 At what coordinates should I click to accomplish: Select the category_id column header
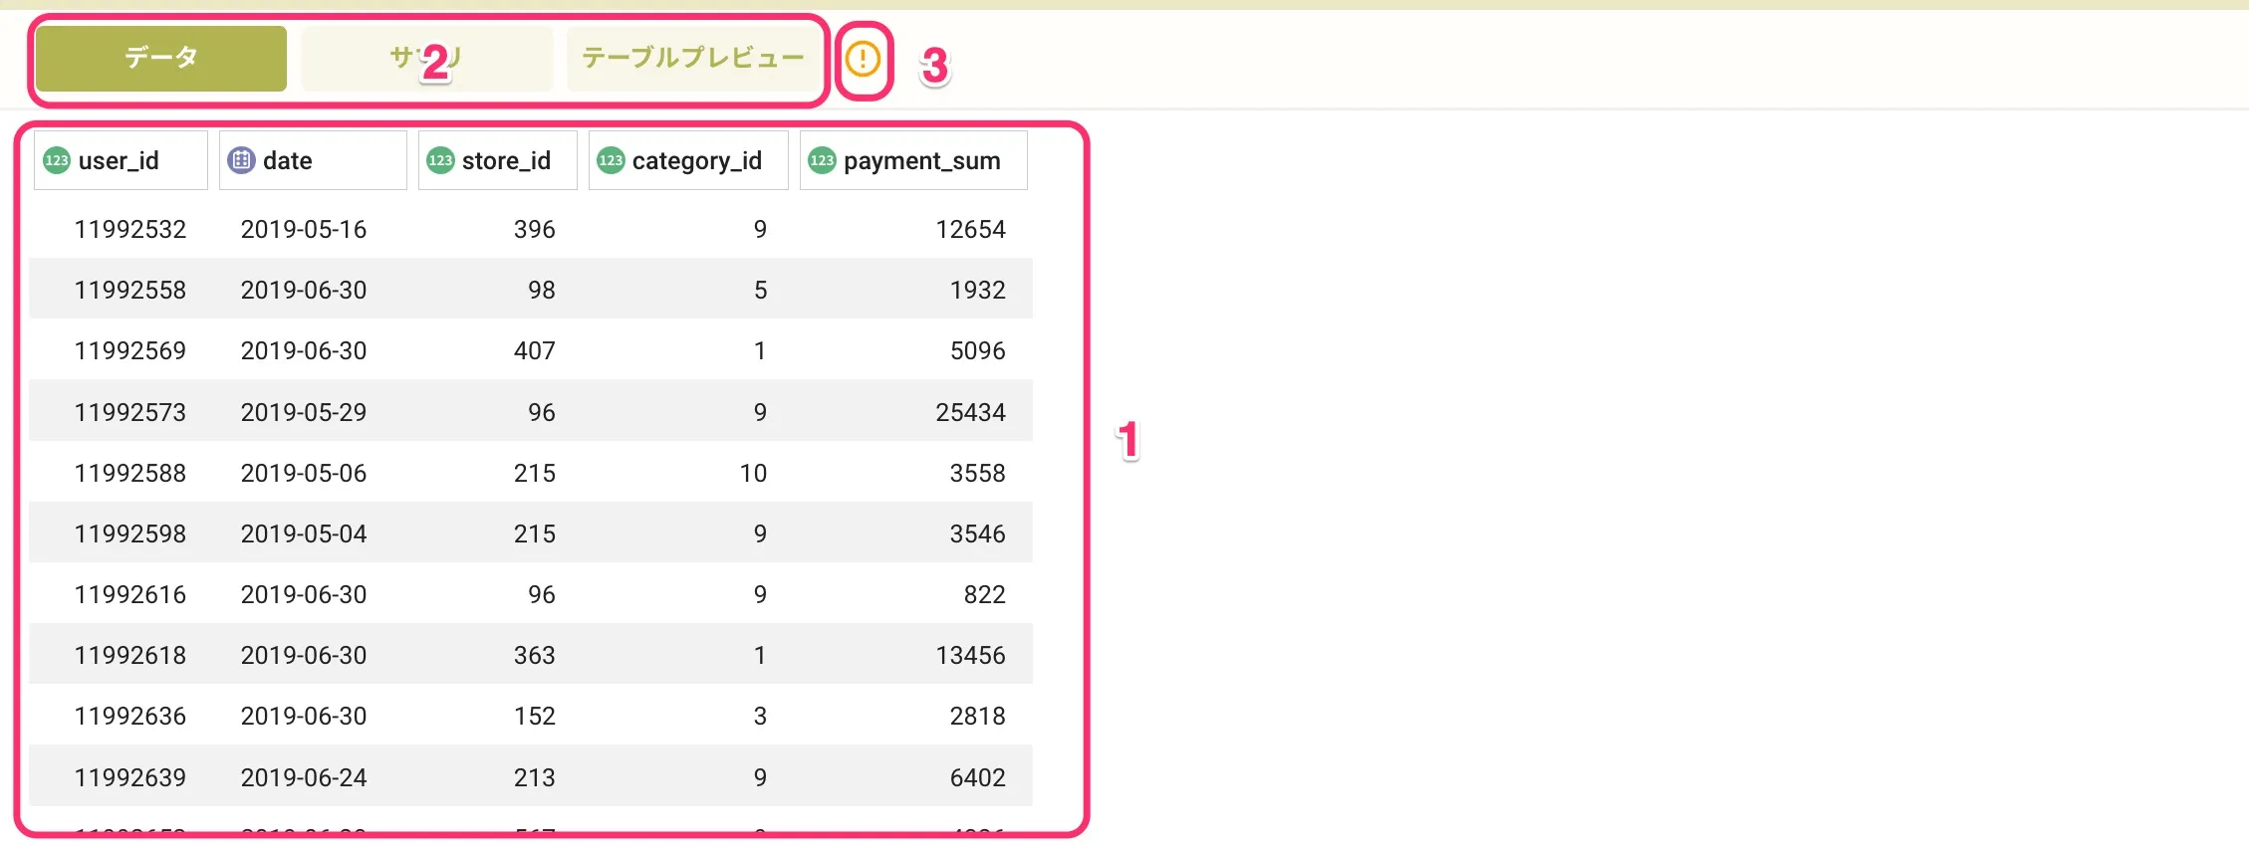[x=688, y=160]
